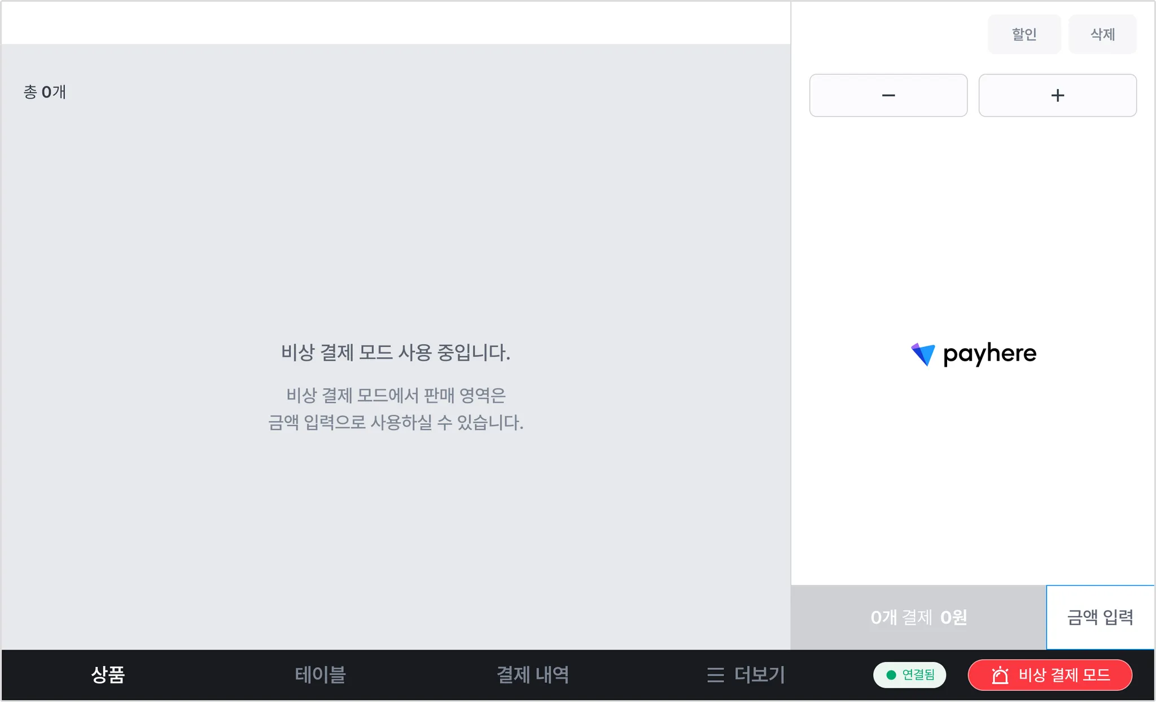1156x702 pixels.
Task: Click the 비상 결제 모드 사용 중입니다 message
Action: point(396,353)
